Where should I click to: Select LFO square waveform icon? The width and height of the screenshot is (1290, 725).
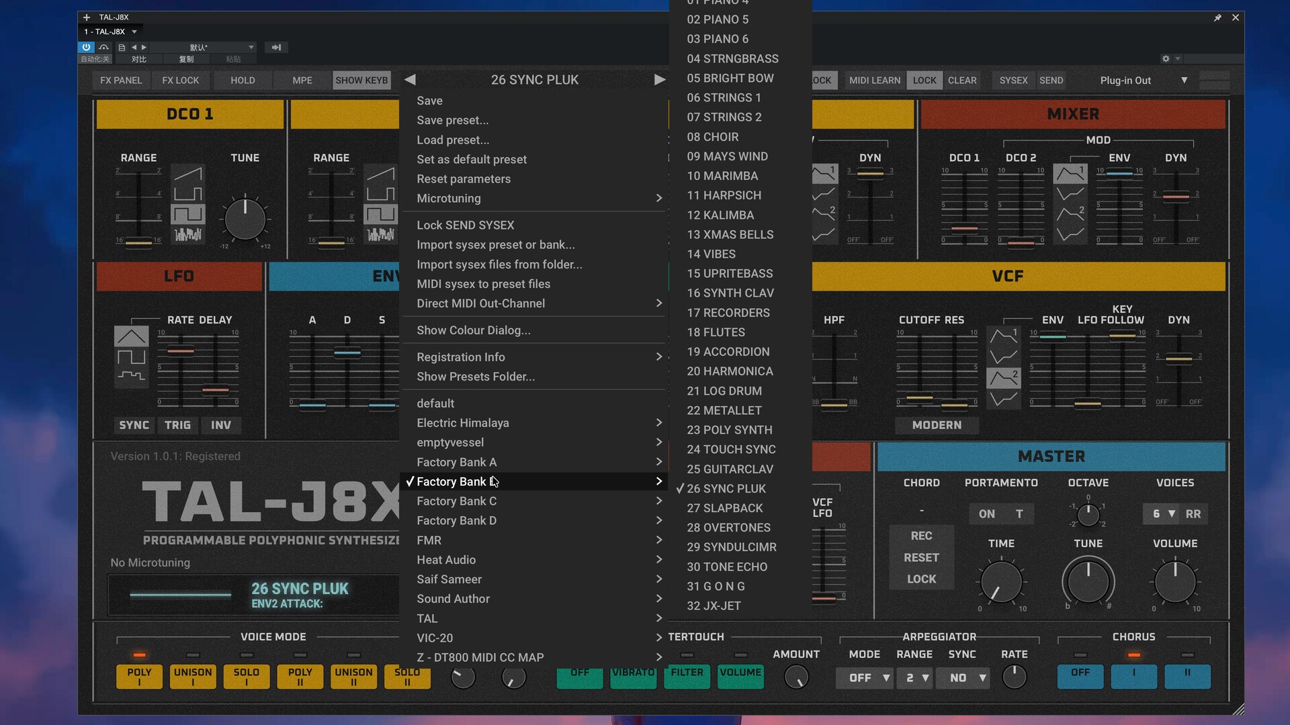coord(131,356)
